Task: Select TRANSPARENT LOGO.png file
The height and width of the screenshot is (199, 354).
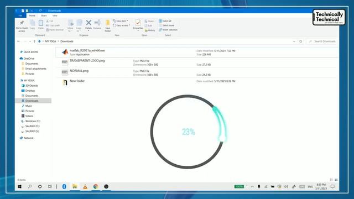Action: pos(196,62)
